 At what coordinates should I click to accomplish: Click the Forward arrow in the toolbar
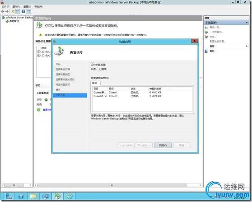(7, 11)
